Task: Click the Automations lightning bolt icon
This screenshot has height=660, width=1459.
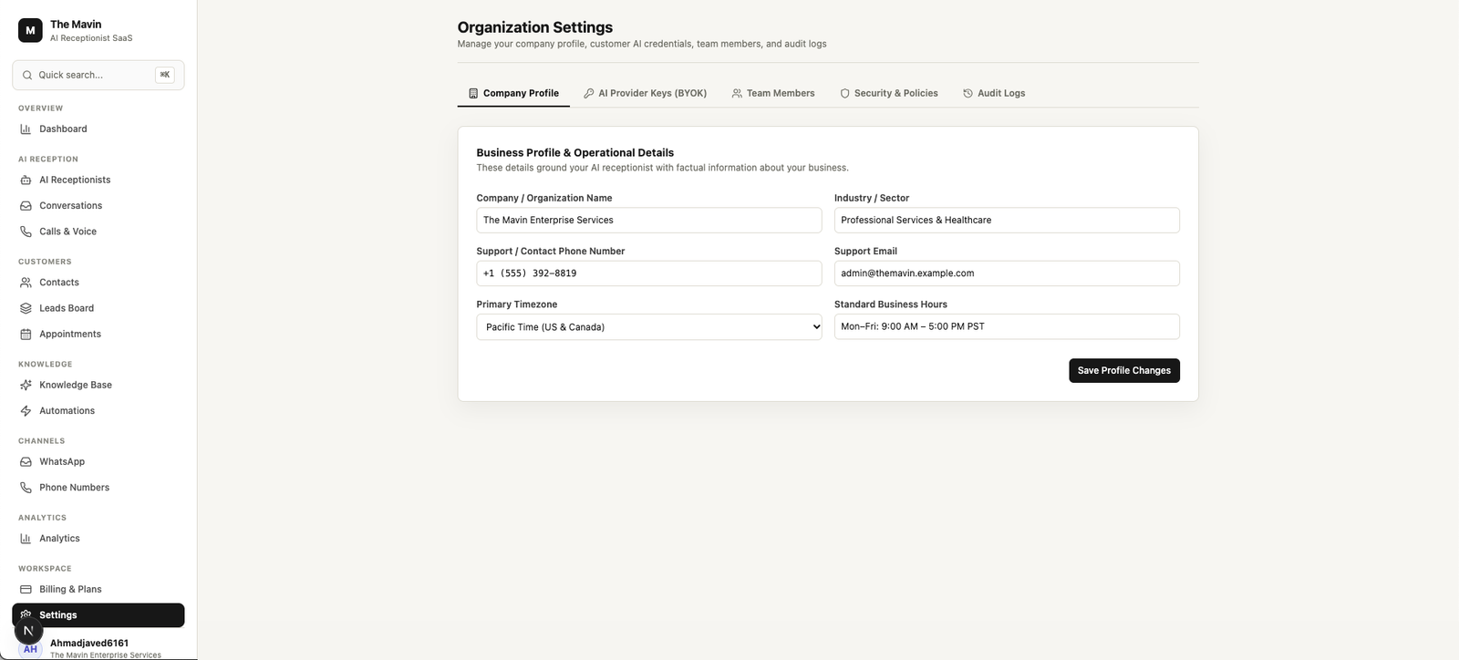Action: tap(26, 410)
